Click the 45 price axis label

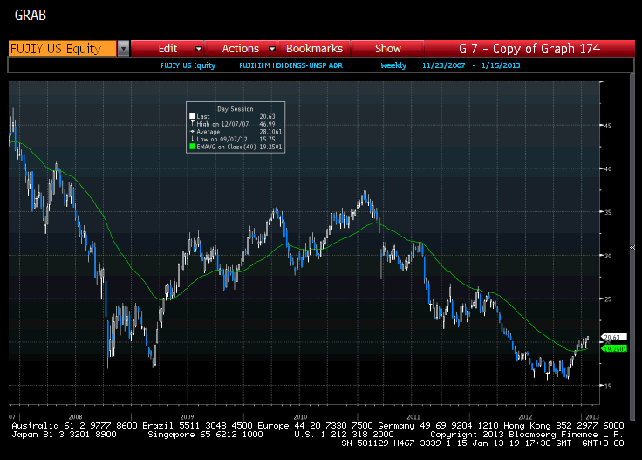pos(608,126)
